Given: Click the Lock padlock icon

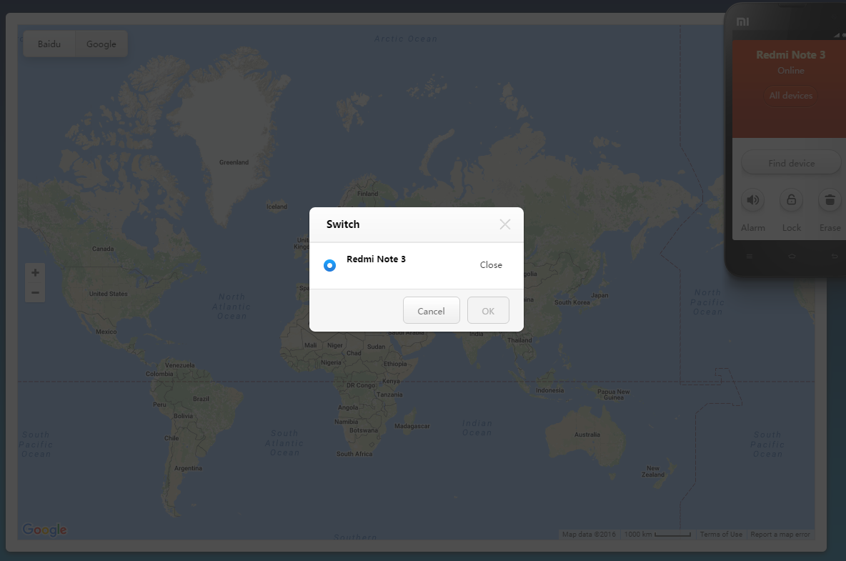Looking at the screenshot, I should click(x=792, y=200).
